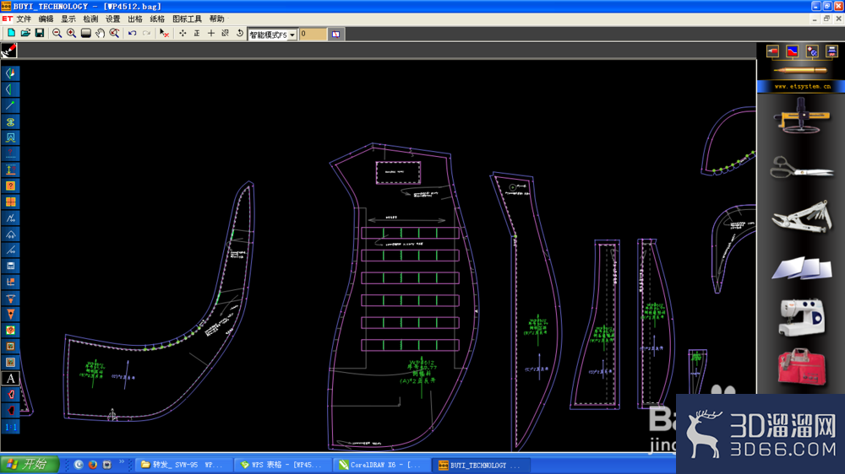Select the green line drawing tool

pyautogui.click(x=10, y=105)
